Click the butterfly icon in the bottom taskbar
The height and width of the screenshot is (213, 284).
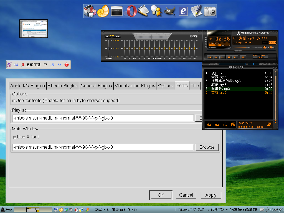[87, 210]
